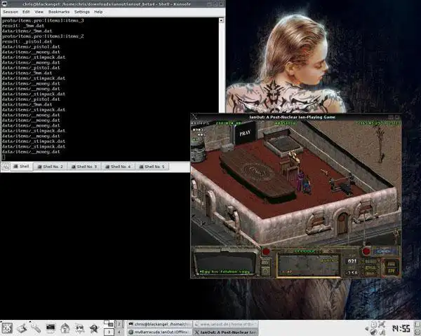Click the clipboard tray icon in top row
This screenshot has height=336, width=421.
(373, 325)
